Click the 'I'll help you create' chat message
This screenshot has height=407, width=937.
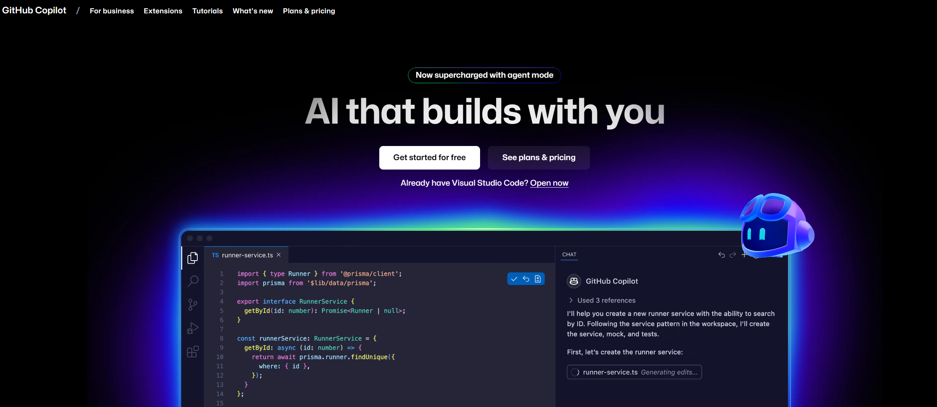(671, 324)
